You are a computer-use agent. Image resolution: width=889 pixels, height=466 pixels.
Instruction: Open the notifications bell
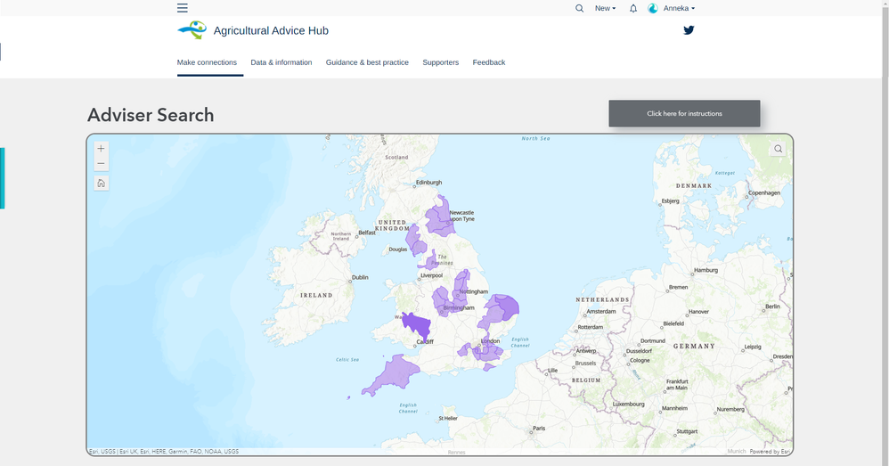[x=633, y=8]
